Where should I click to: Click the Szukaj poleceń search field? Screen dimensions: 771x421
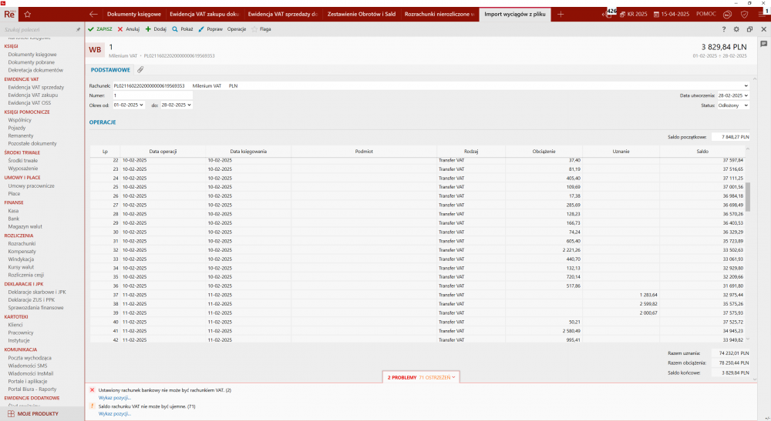point(39,30)
